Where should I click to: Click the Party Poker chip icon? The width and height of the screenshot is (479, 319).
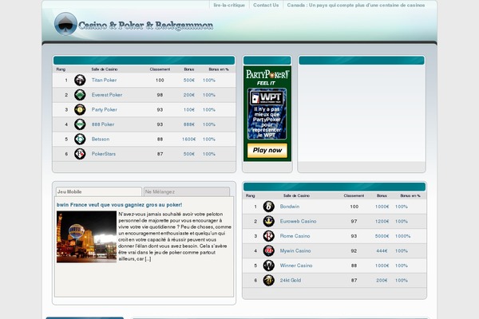[80, 109]
